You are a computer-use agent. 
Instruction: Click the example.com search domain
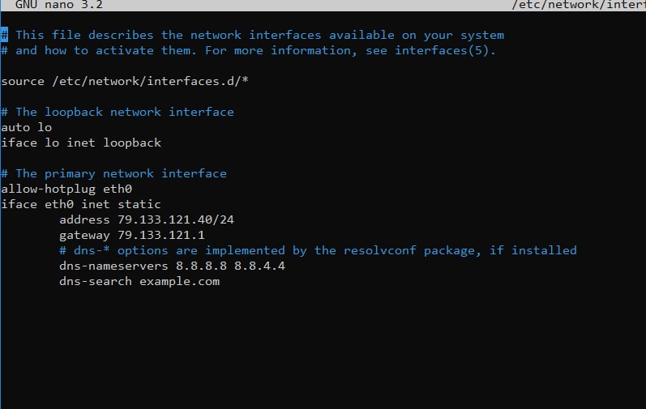(179, 281)
